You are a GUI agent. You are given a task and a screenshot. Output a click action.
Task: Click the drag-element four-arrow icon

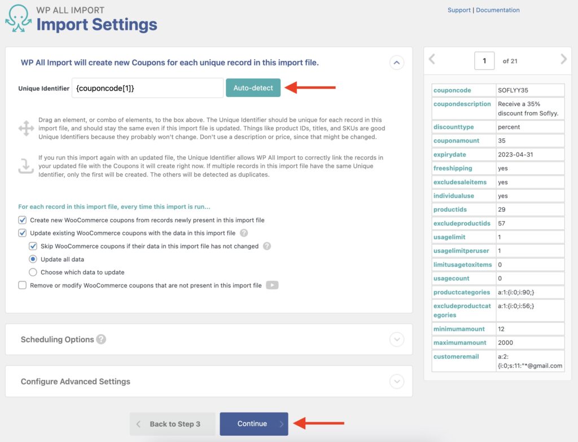click(x=26, y=129)
